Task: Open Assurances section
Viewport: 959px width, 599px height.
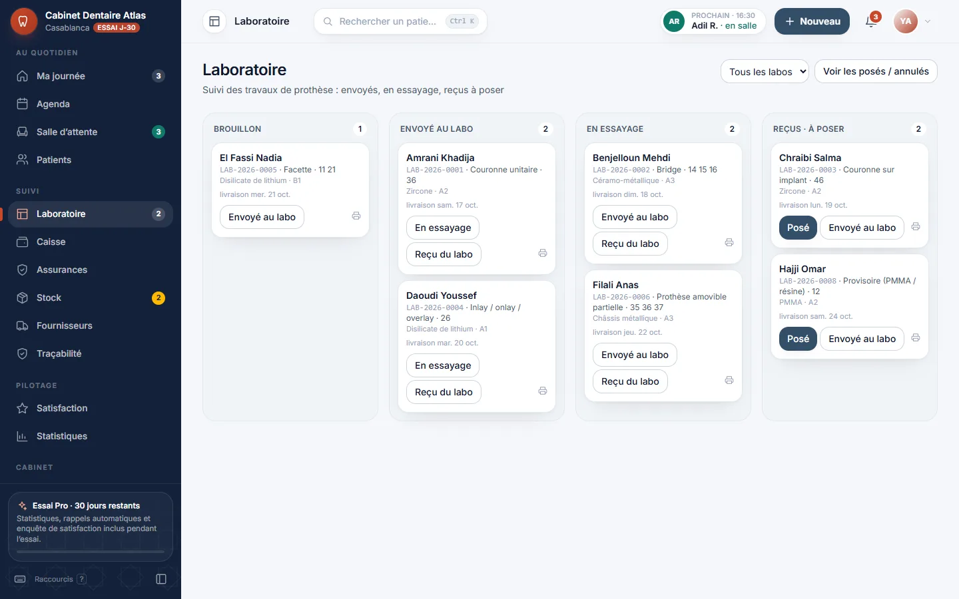Action: pyautogui.click(x=91, y=270)
